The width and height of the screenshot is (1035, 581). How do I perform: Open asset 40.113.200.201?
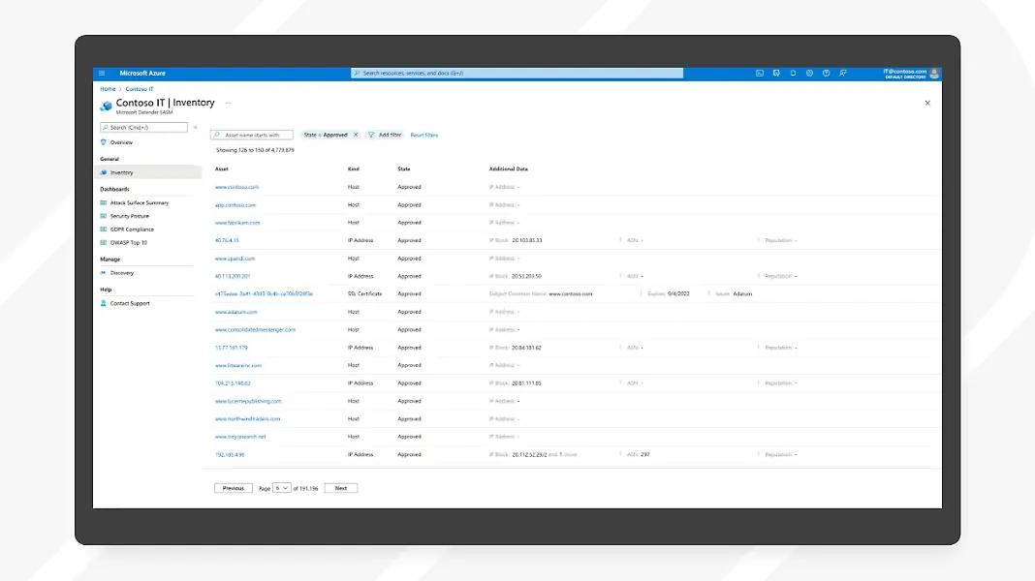pos(232,276)
